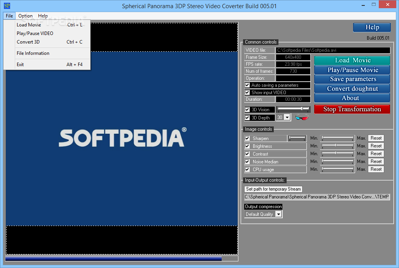Image resolution: width=399 pixels, height=268 pixels.
Task: Uncheck the Sharpen checkbox
Action: (247, 138)
